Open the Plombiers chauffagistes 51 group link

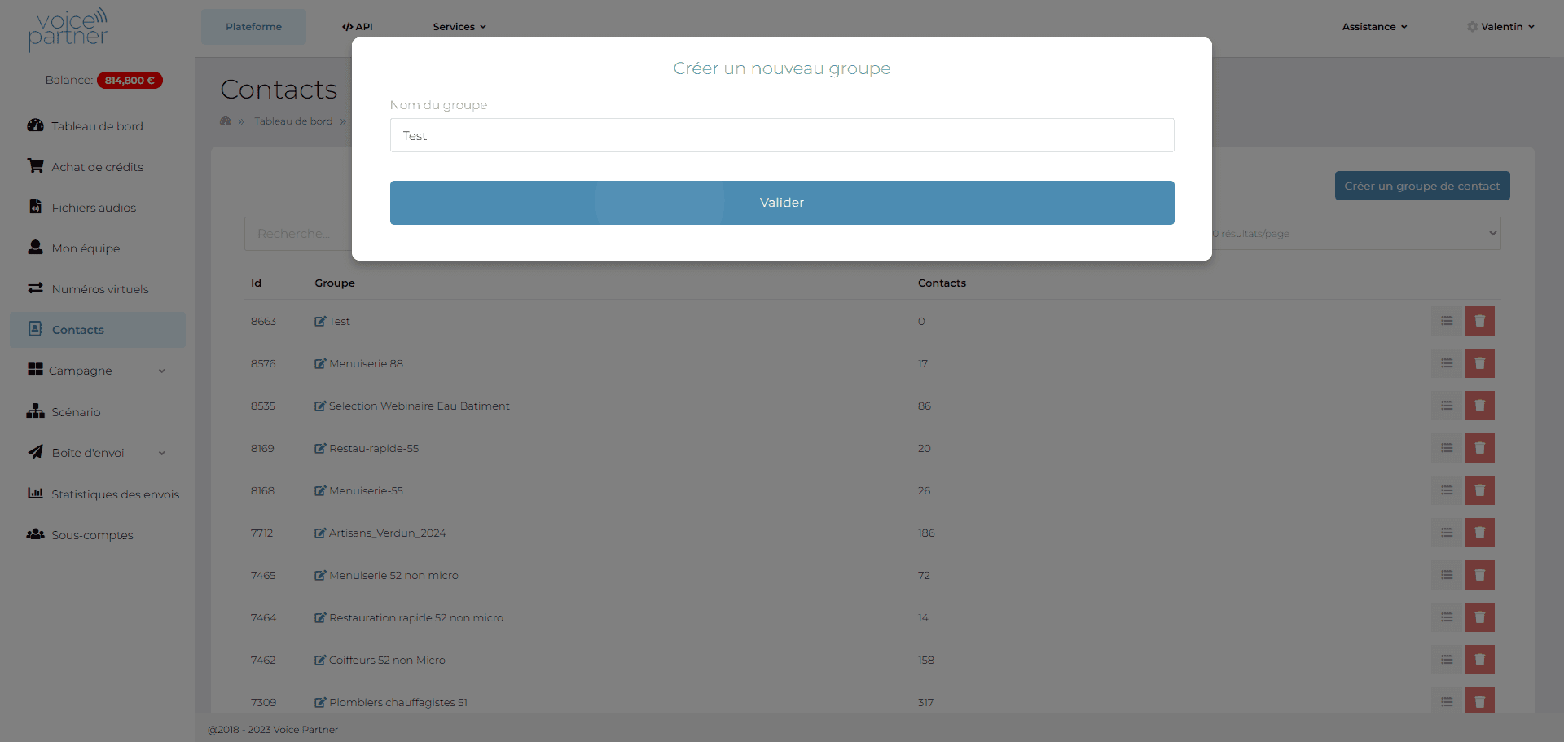398,702
